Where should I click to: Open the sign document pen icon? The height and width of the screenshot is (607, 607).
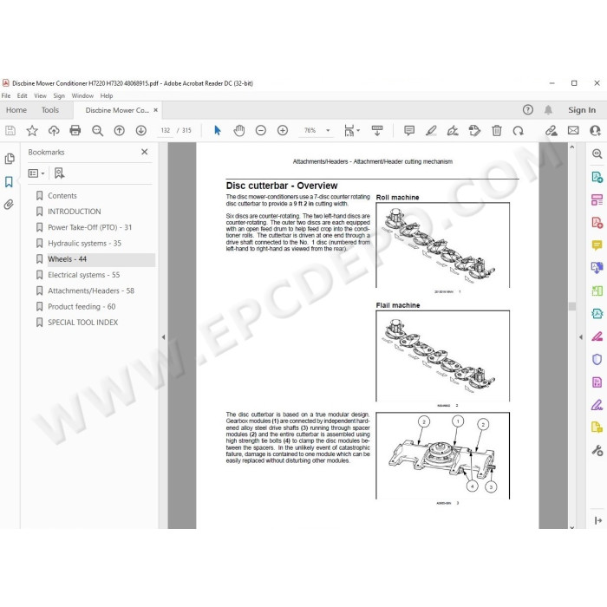coord(453,130)
